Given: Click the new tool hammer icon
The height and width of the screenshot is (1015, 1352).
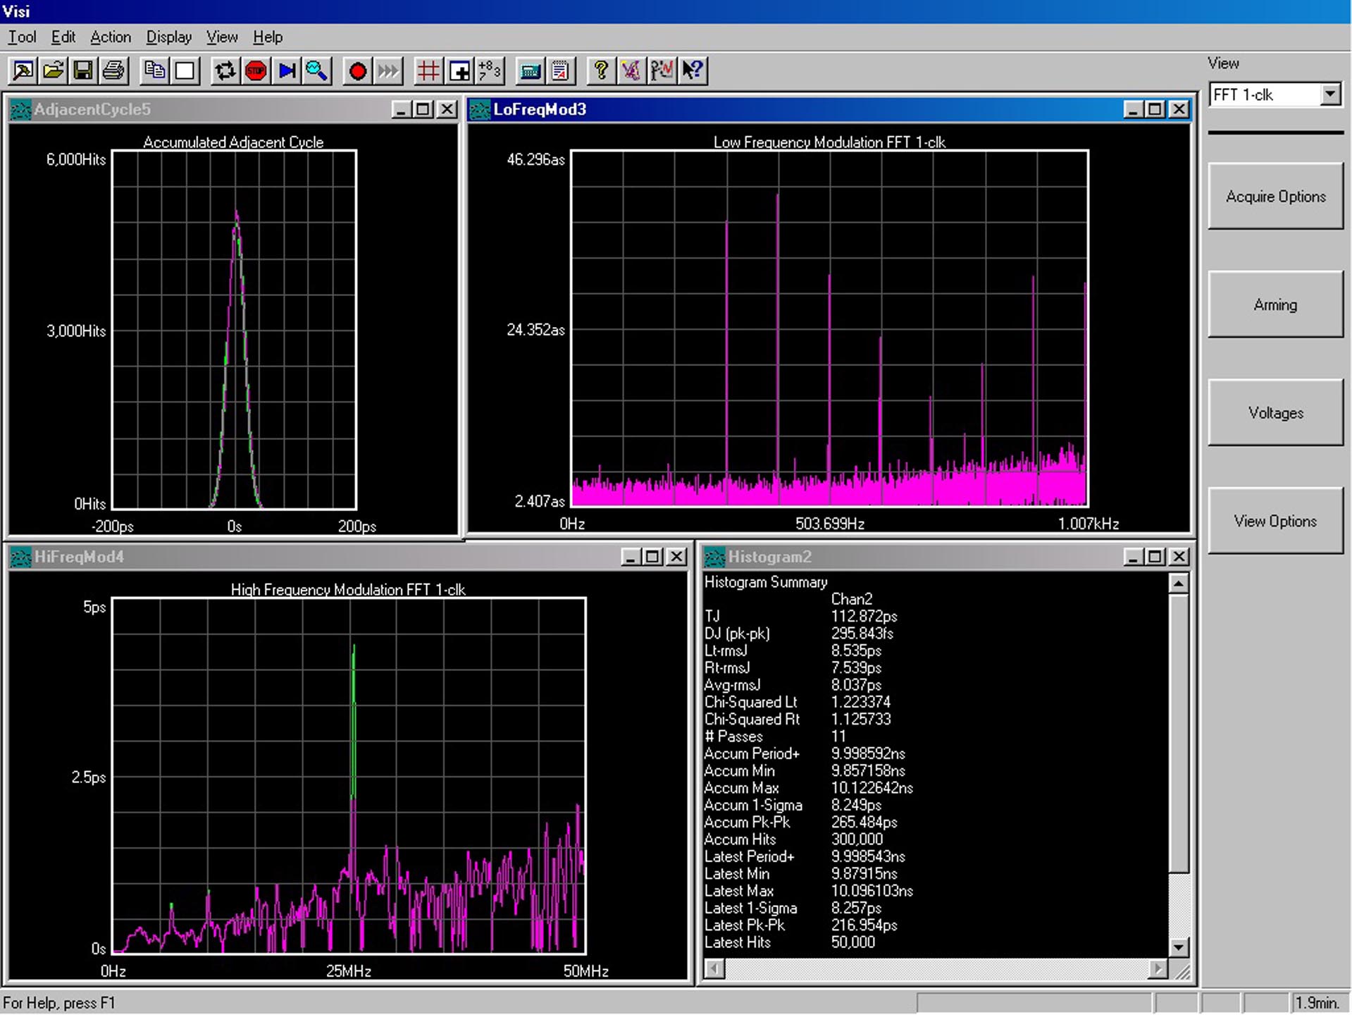Looking at the screenshot, I should [23, 70].
